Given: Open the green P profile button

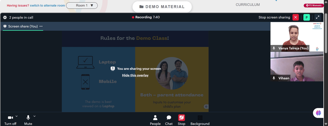Looking at the screenshot, I should (x=306, y=18).
